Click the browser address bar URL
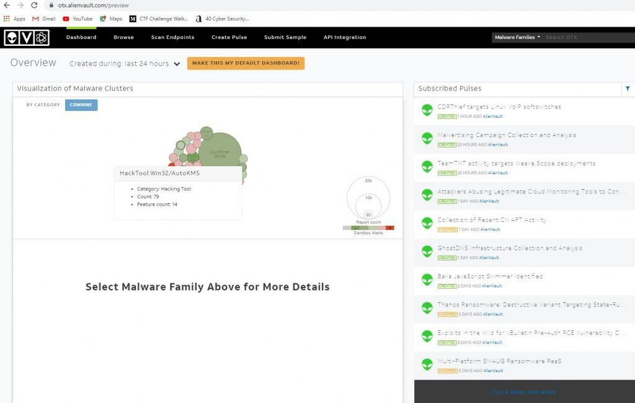Viewport: 635px width, 403px height. click(x=93, y=6)
